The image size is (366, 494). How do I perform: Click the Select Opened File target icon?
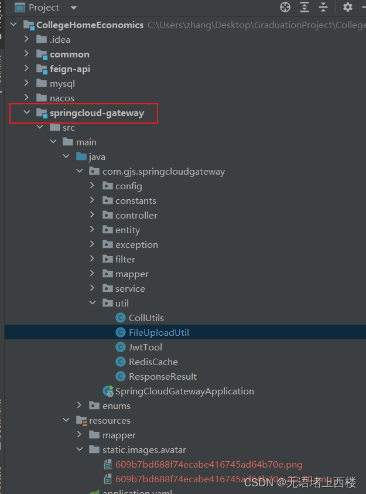(x=285, y=7)
